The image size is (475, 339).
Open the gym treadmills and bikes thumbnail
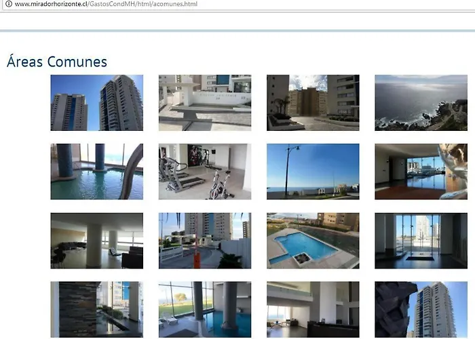coord(205,172)
